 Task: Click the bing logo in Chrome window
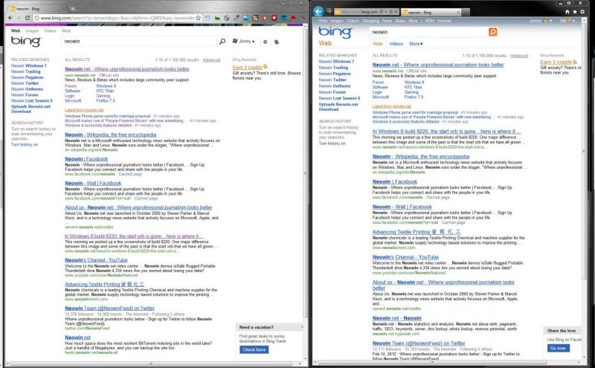(x=26, y=41)
